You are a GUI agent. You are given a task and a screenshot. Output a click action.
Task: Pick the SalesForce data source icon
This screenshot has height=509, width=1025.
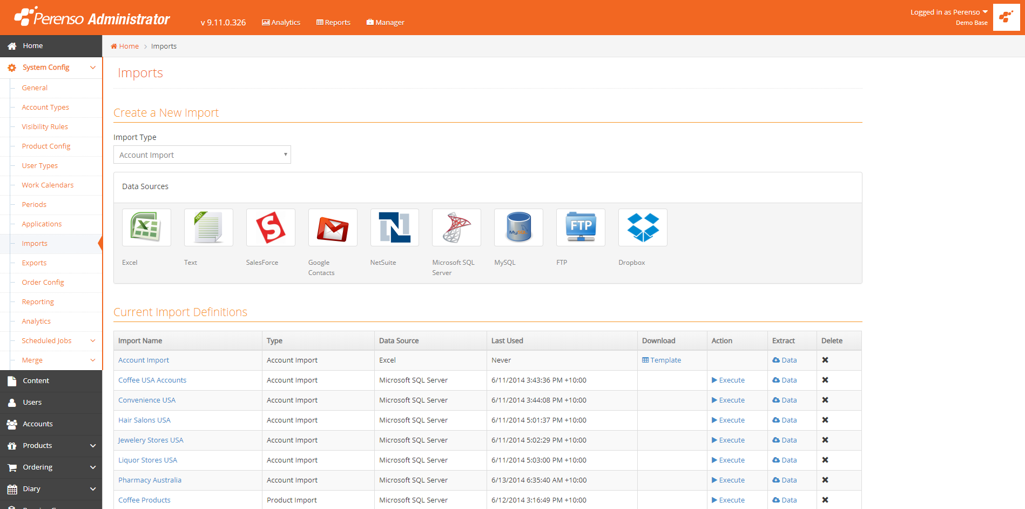[x=271, y=227]
